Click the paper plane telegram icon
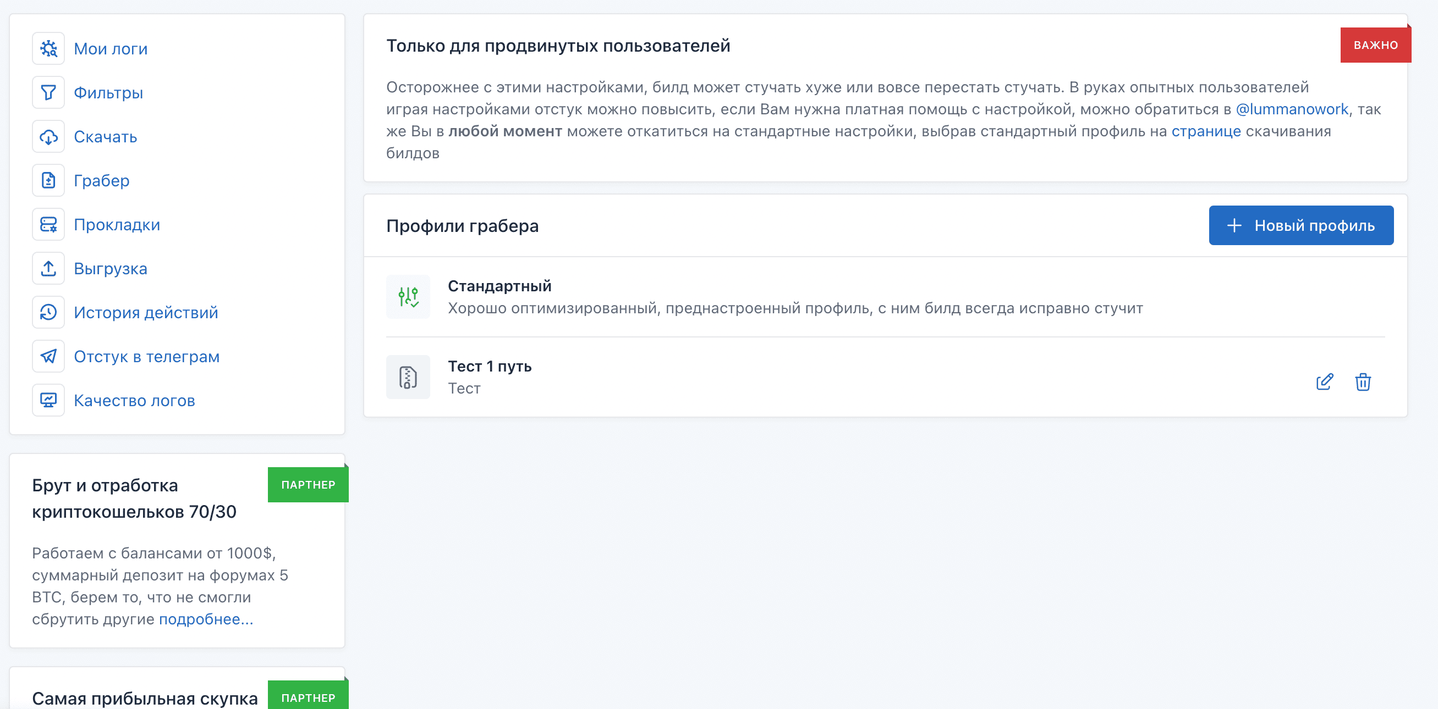The image size is (1438, 709). 48,357
